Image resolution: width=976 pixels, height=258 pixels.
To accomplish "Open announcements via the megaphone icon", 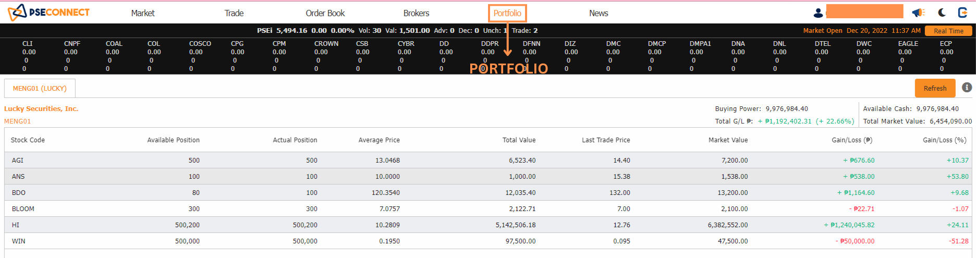I will point(918,13).
